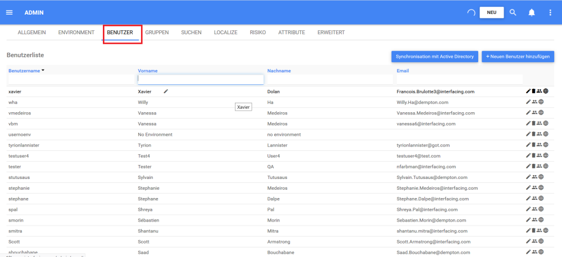
Task: Focus the Benutzername filter field
Action: tap(71, 80)
